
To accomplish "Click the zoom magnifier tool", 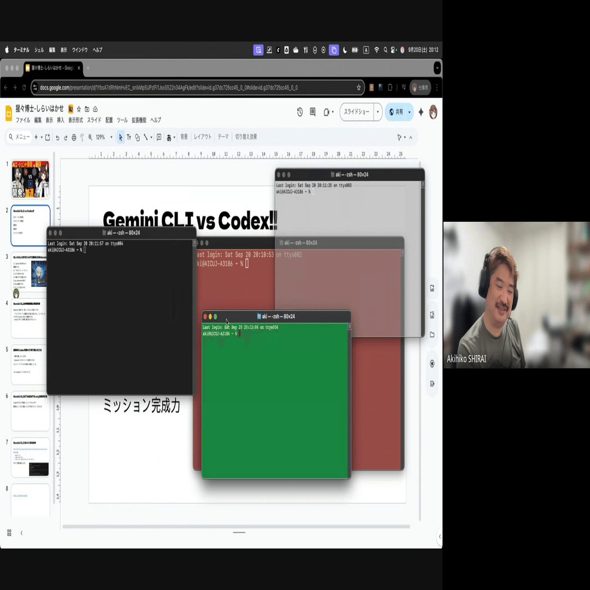I will (x=90, y=137).
